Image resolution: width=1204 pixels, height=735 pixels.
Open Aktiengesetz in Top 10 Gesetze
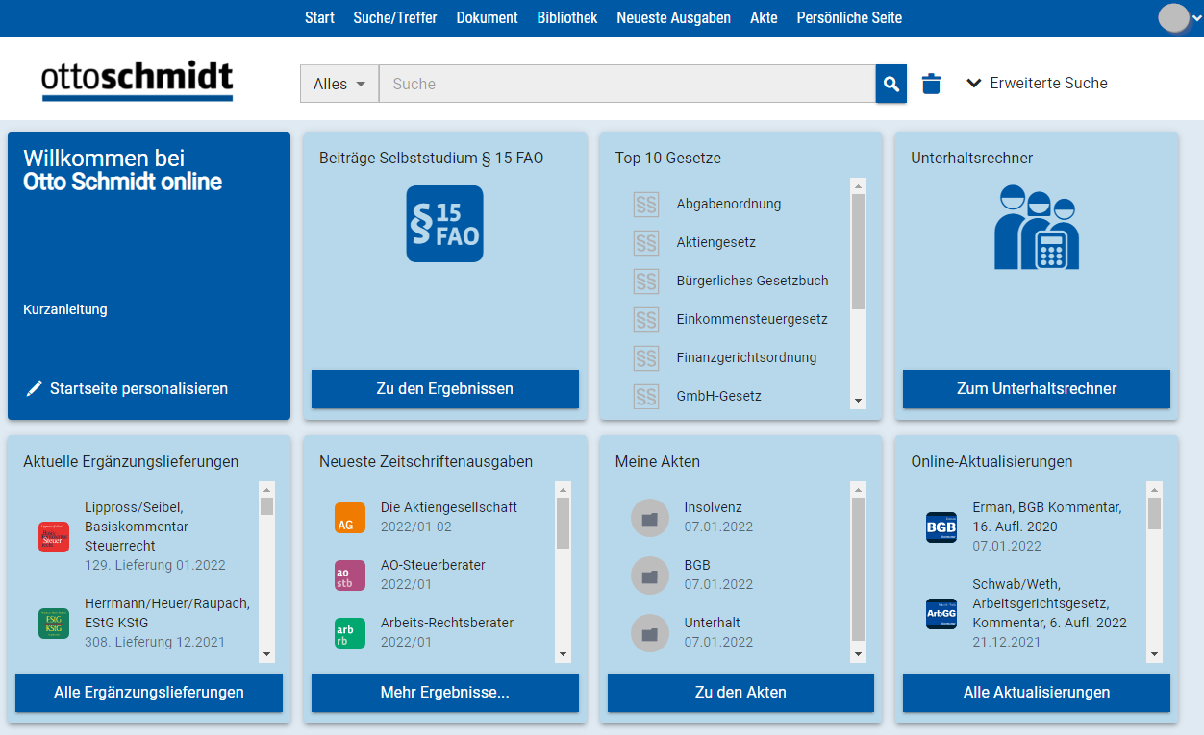(x=716, y=242)
